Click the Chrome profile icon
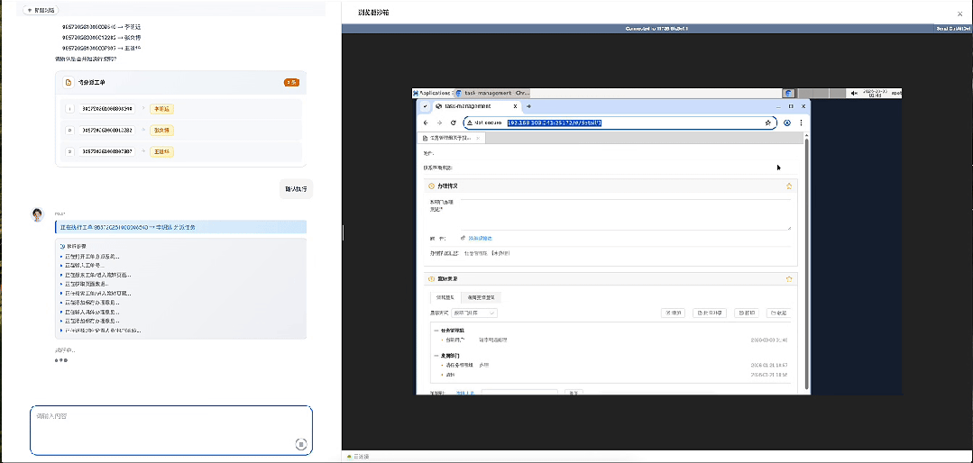 tap(787, 123)
